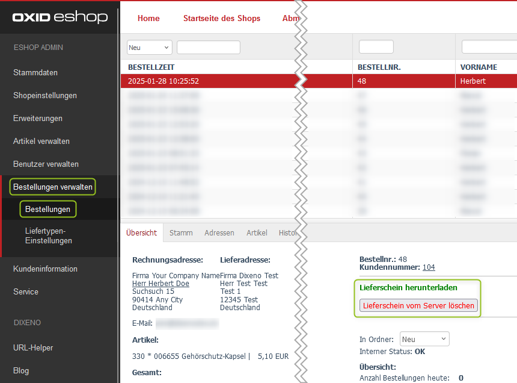
Task: Focus the Vorname filter input field
Action: [x=489, y=46]
